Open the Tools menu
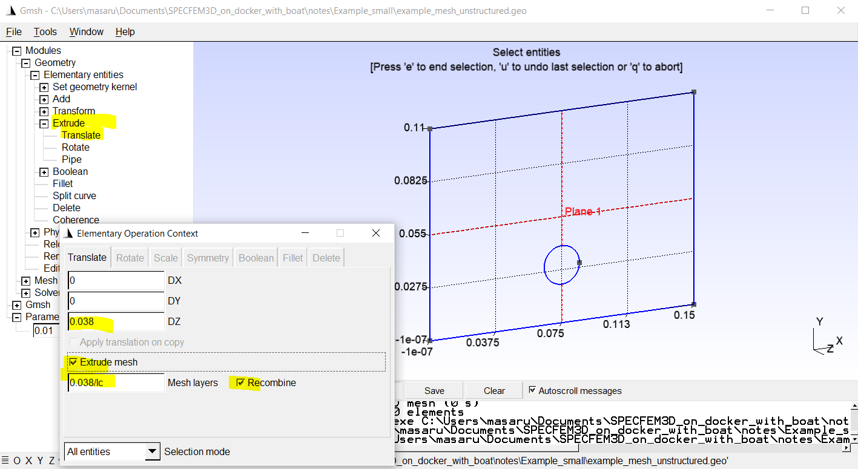Screen dimensions: 858x469 [x=45, y=31]
